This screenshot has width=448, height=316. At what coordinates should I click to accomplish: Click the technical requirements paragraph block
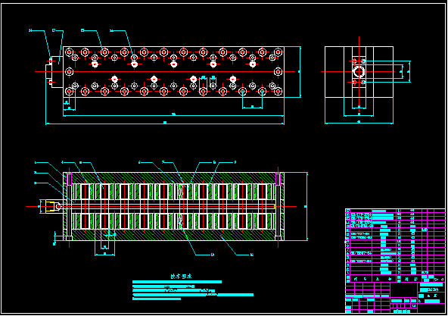point(193,290)
